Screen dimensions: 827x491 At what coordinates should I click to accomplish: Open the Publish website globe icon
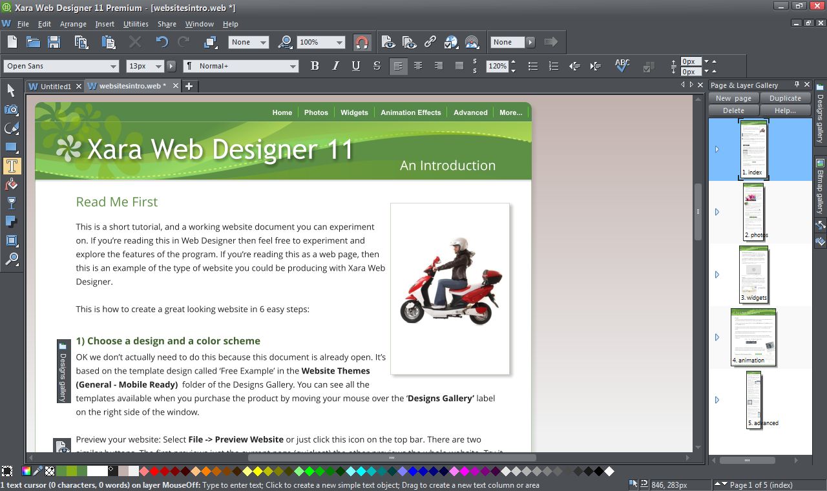pos(451,42)
